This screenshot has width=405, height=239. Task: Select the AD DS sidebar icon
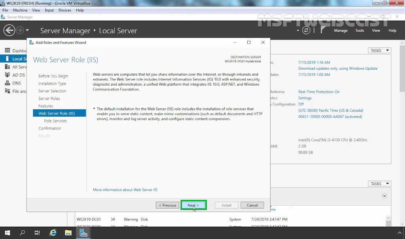click(x=8, y=75)
